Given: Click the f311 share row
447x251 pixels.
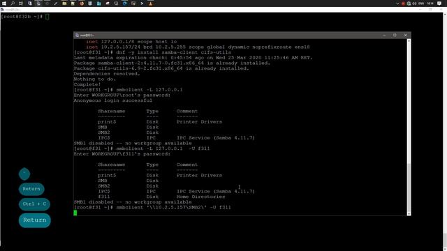Looking at the screenshot, I should (161, 197).
